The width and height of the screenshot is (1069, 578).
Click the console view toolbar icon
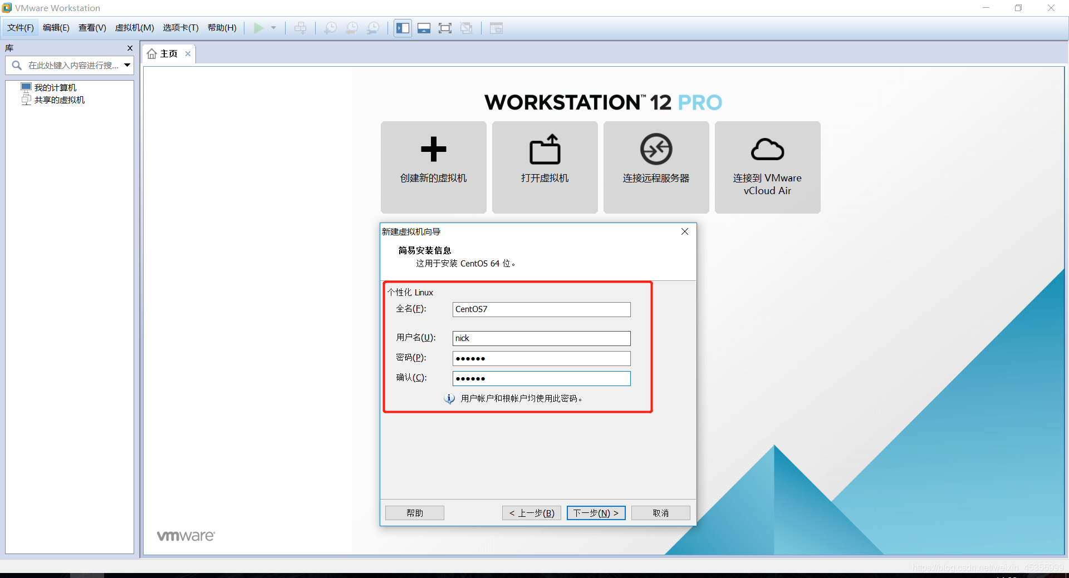[496, 28]
